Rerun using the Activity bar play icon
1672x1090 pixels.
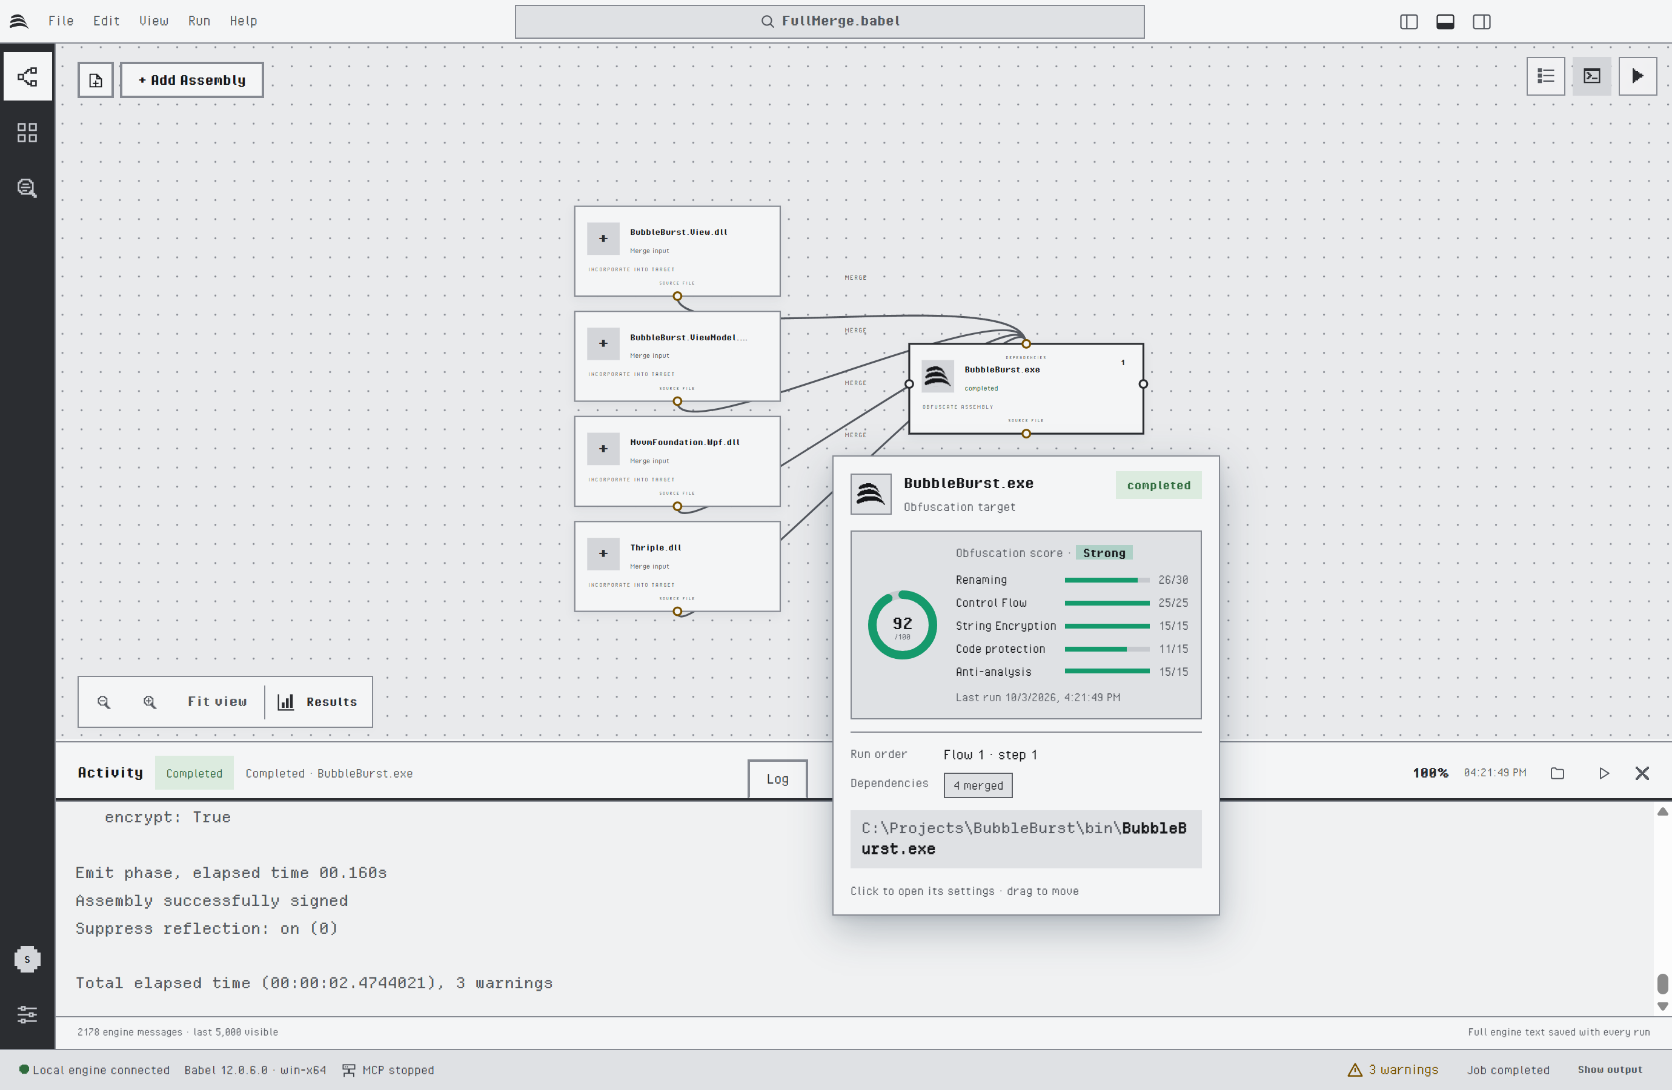point(1604,773)
